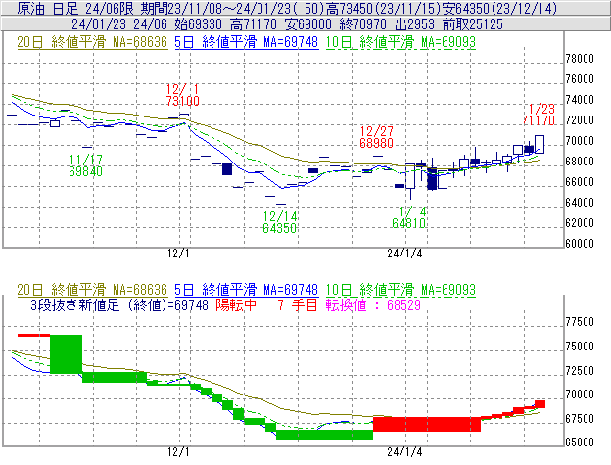Click the upper chart's 12/1 date axis label
Screen dimensions: 611x465
[178, 254]
